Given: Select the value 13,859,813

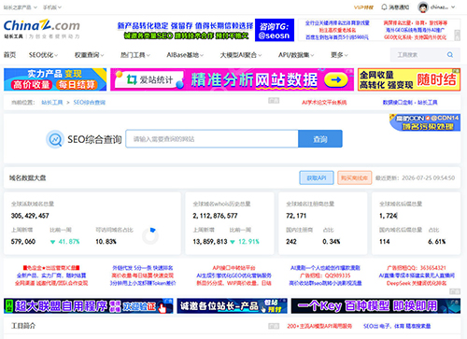Looking at the screenshot, I should (x=210, y=242).
